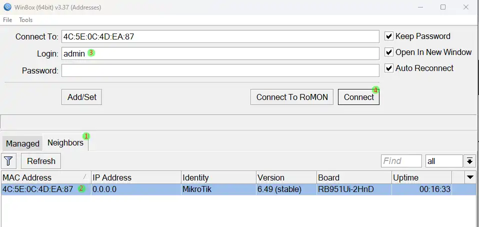Image resolution: width=479 pixels, height=227 pixels.
Task: Click the Add/Set button
Action: [x=82, y=97]
